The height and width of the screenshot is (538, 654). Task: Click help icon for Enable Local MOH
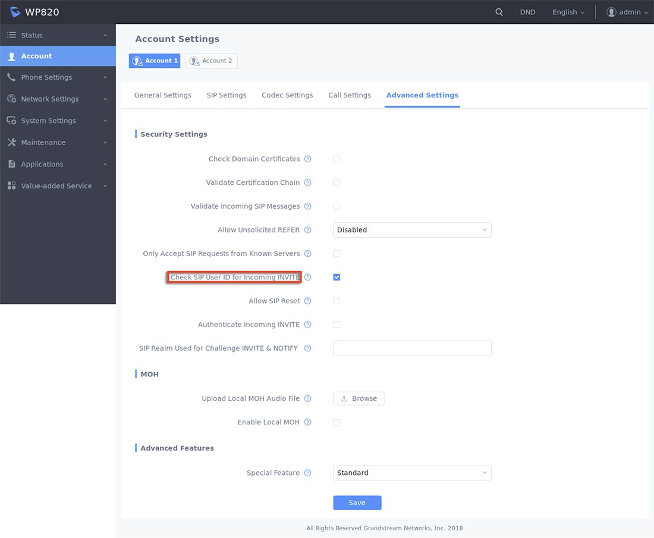(x=308, y=422)
